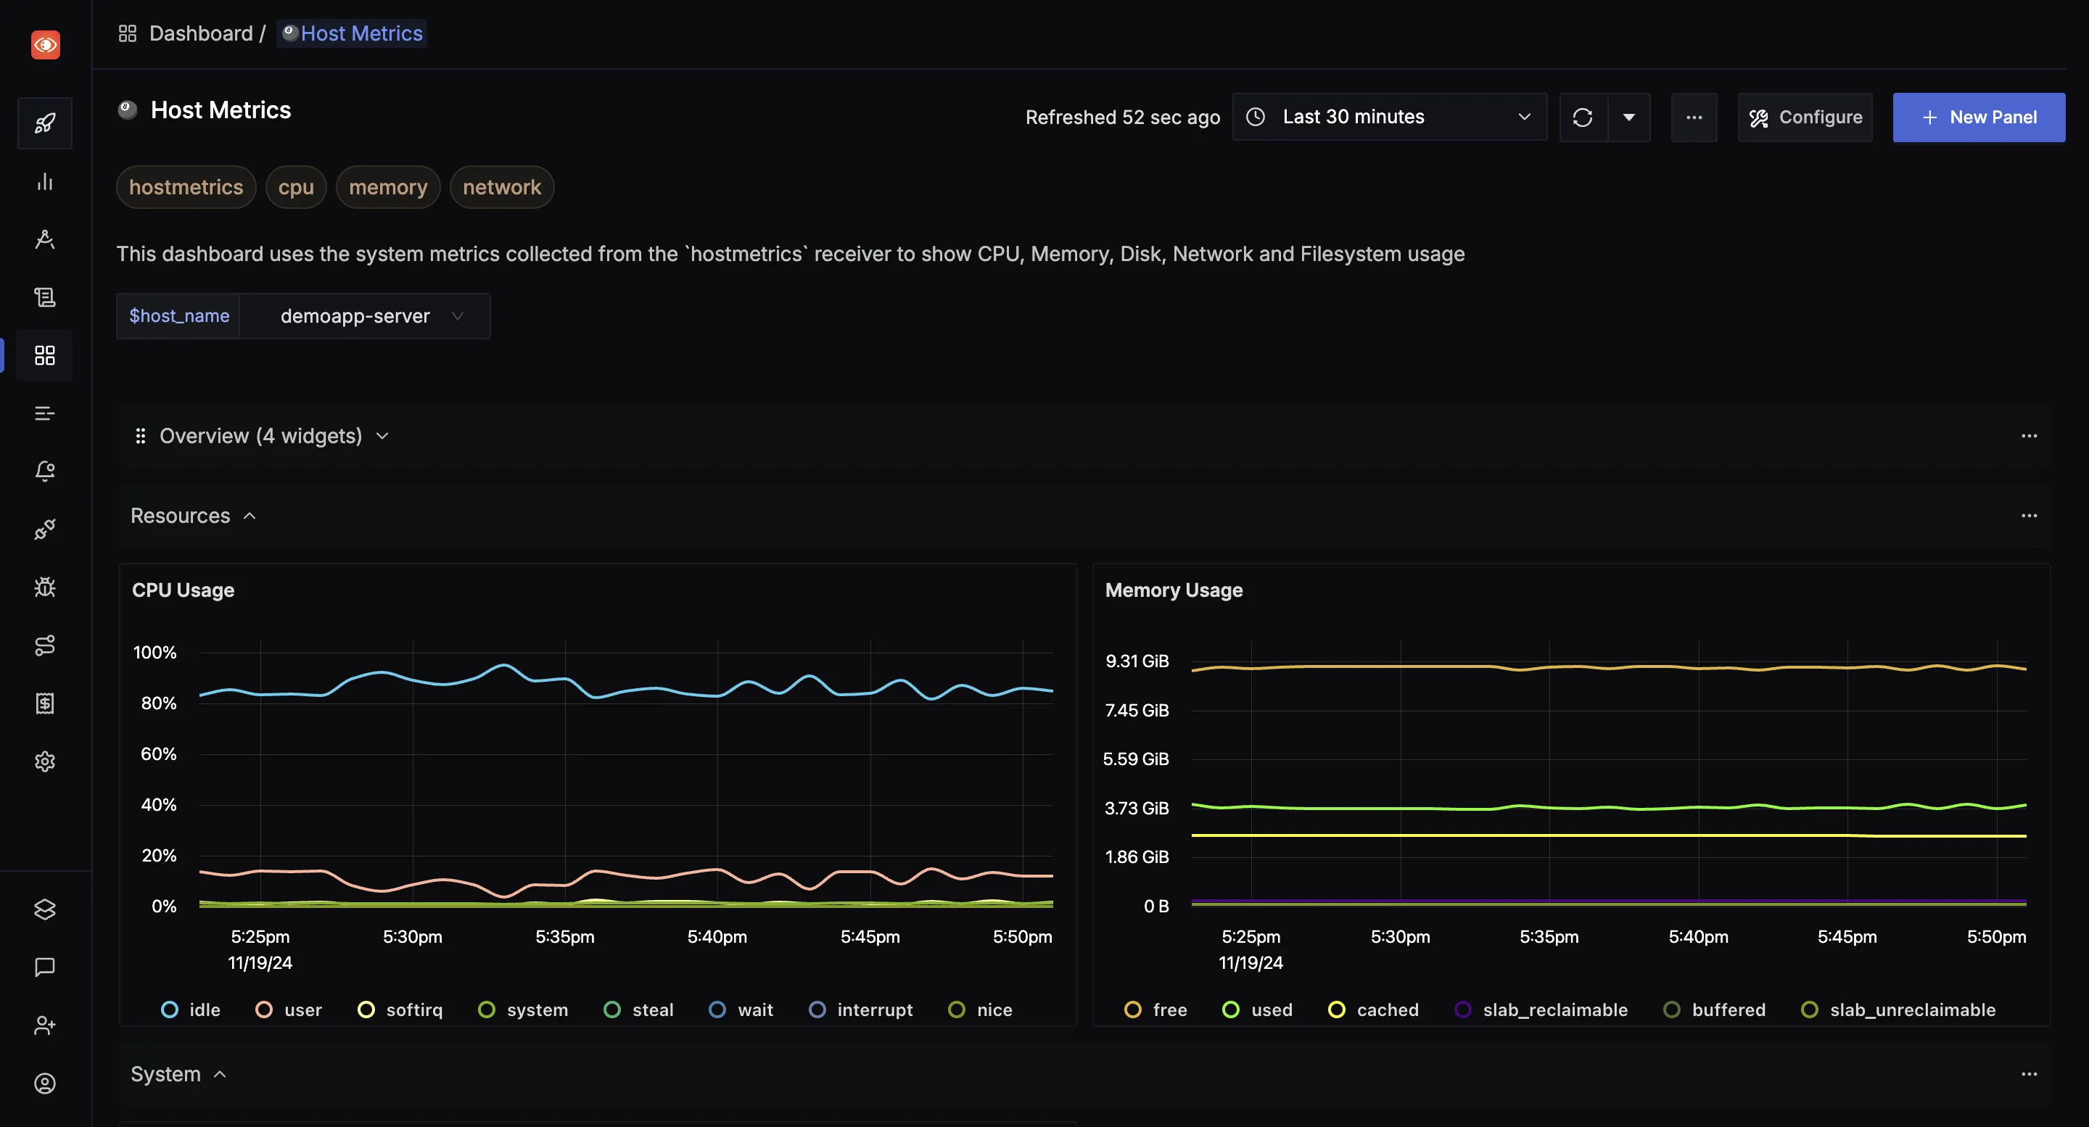Click the SigNoz eye logo
The image size is (2089, 1127).
click(46, 44)
